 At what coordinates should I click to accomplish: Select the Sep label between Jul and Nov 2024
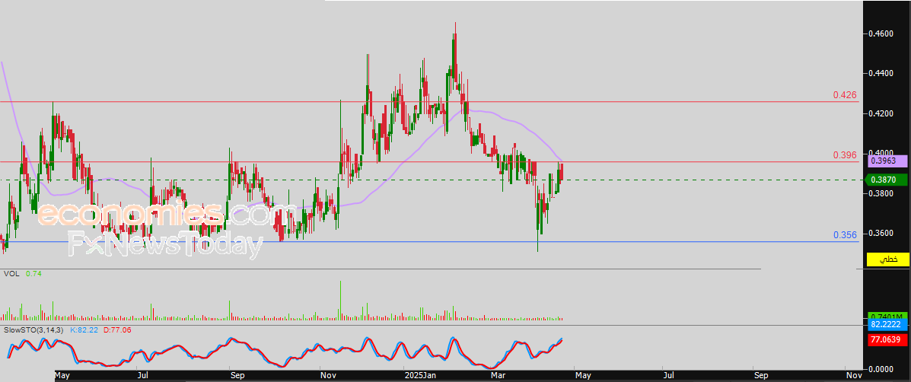click(237, 376)
